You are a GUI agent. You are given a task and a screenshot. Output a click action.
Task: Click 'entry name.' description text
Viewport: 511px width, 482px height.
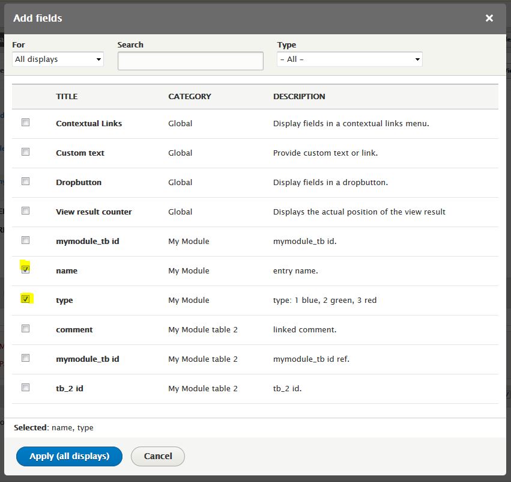click(x=295, y=270)
